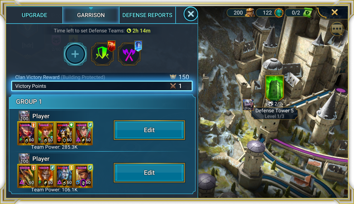Tap the 200 gold pouch resource icon
The width and height of the screenshot is (354, 204).
tap(250, 12)
